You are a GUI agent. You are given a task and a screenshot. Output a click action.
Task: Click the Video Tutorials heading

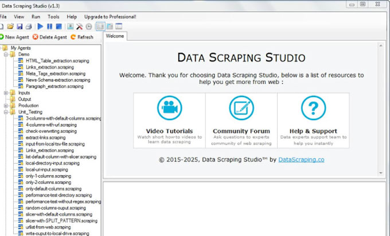tap(169, 131)
